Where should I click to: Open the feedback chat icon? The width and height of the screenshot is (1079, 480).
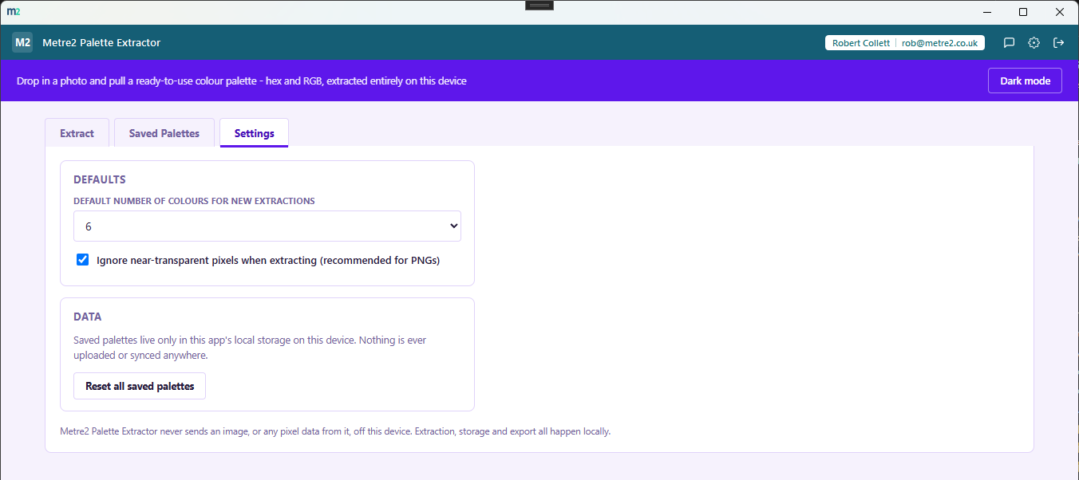coord(1009,43)
